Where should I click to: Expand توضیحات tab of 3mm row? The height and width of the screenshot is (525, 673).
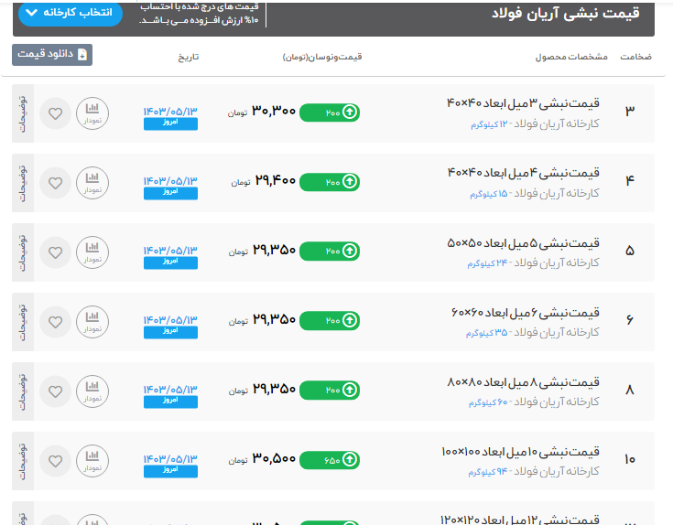(x=23, y=113)
